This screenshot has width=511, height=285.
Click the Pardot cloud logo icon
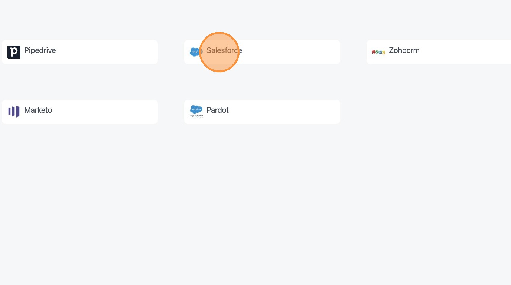click(196, 109)
